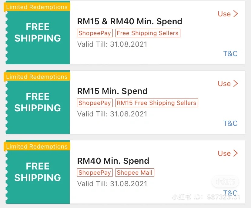Screen dimensions: 251x208
Task: Use the RM40 Min. Spend voucher
Action: 228,153
